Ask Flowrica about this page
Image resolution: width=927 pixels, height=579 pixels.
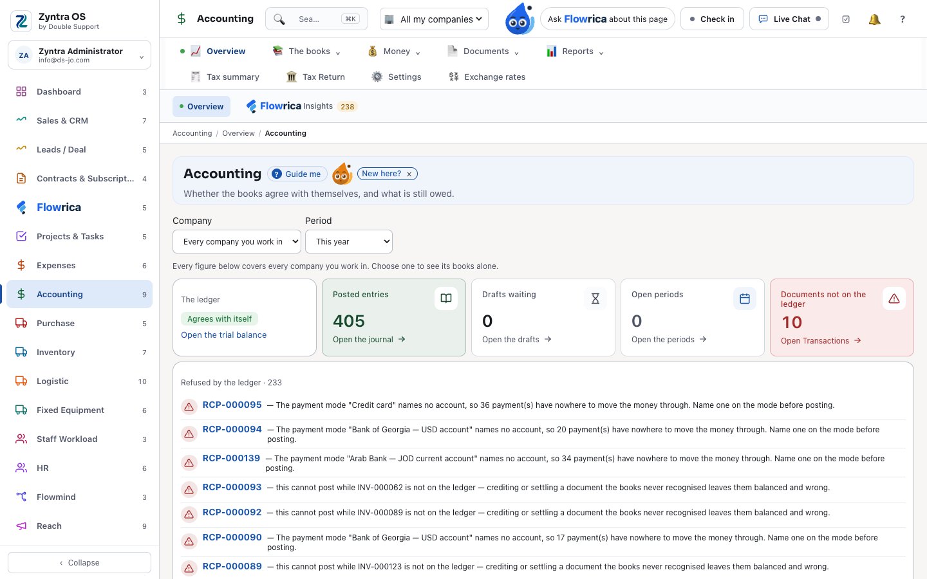click(x=608, y=19)
